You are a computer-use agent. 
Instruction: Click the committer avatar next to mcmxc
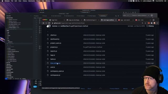[x=49, y=26]
